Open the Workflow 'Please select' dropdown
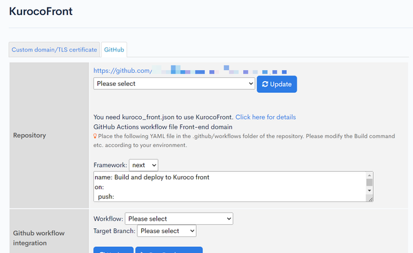This screenshot has width=413, height=253. (179, 219)
